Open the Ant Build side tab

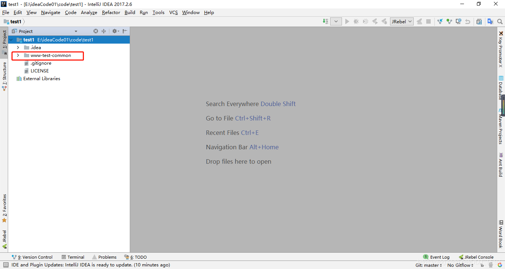tap(501, 164)
